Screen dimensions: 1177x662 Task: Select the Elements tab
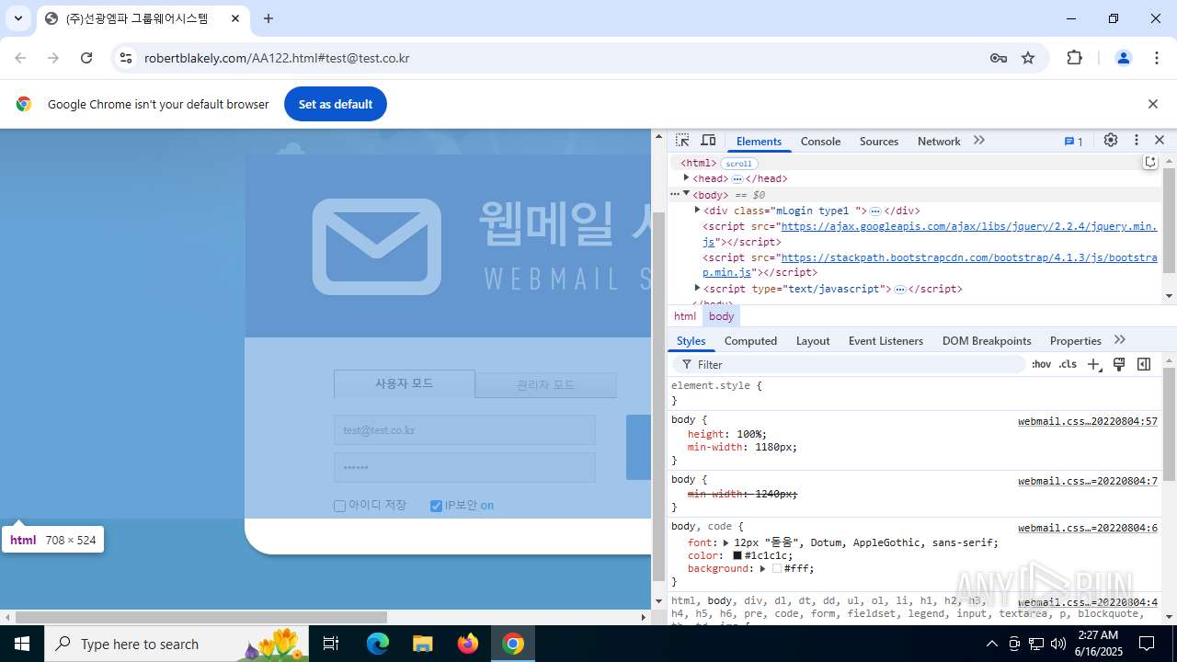[x=759, y=142]
